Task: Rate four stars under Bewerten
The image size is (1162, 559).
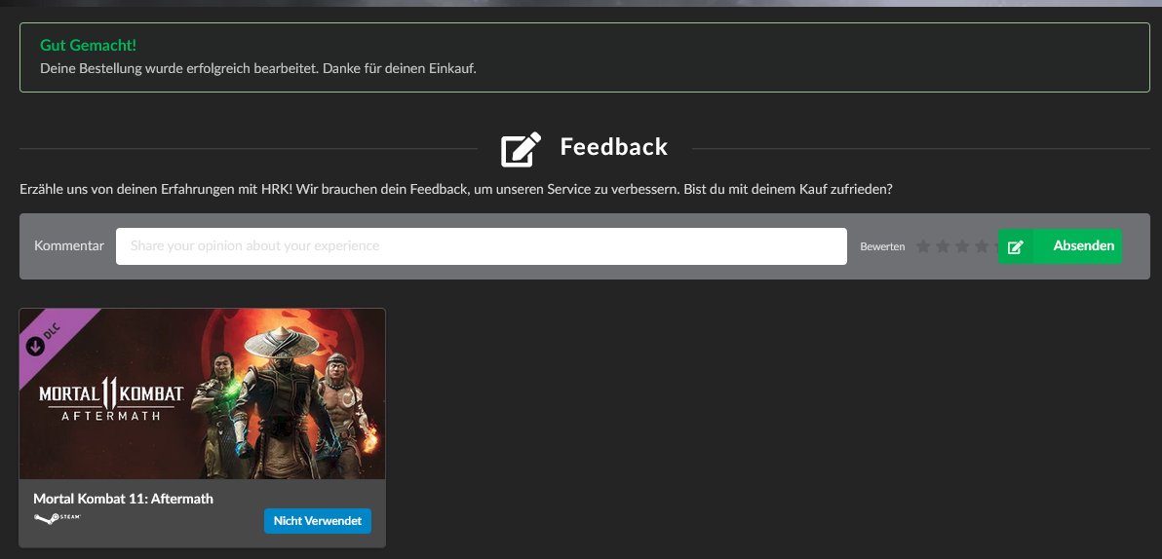Action: 982,245
